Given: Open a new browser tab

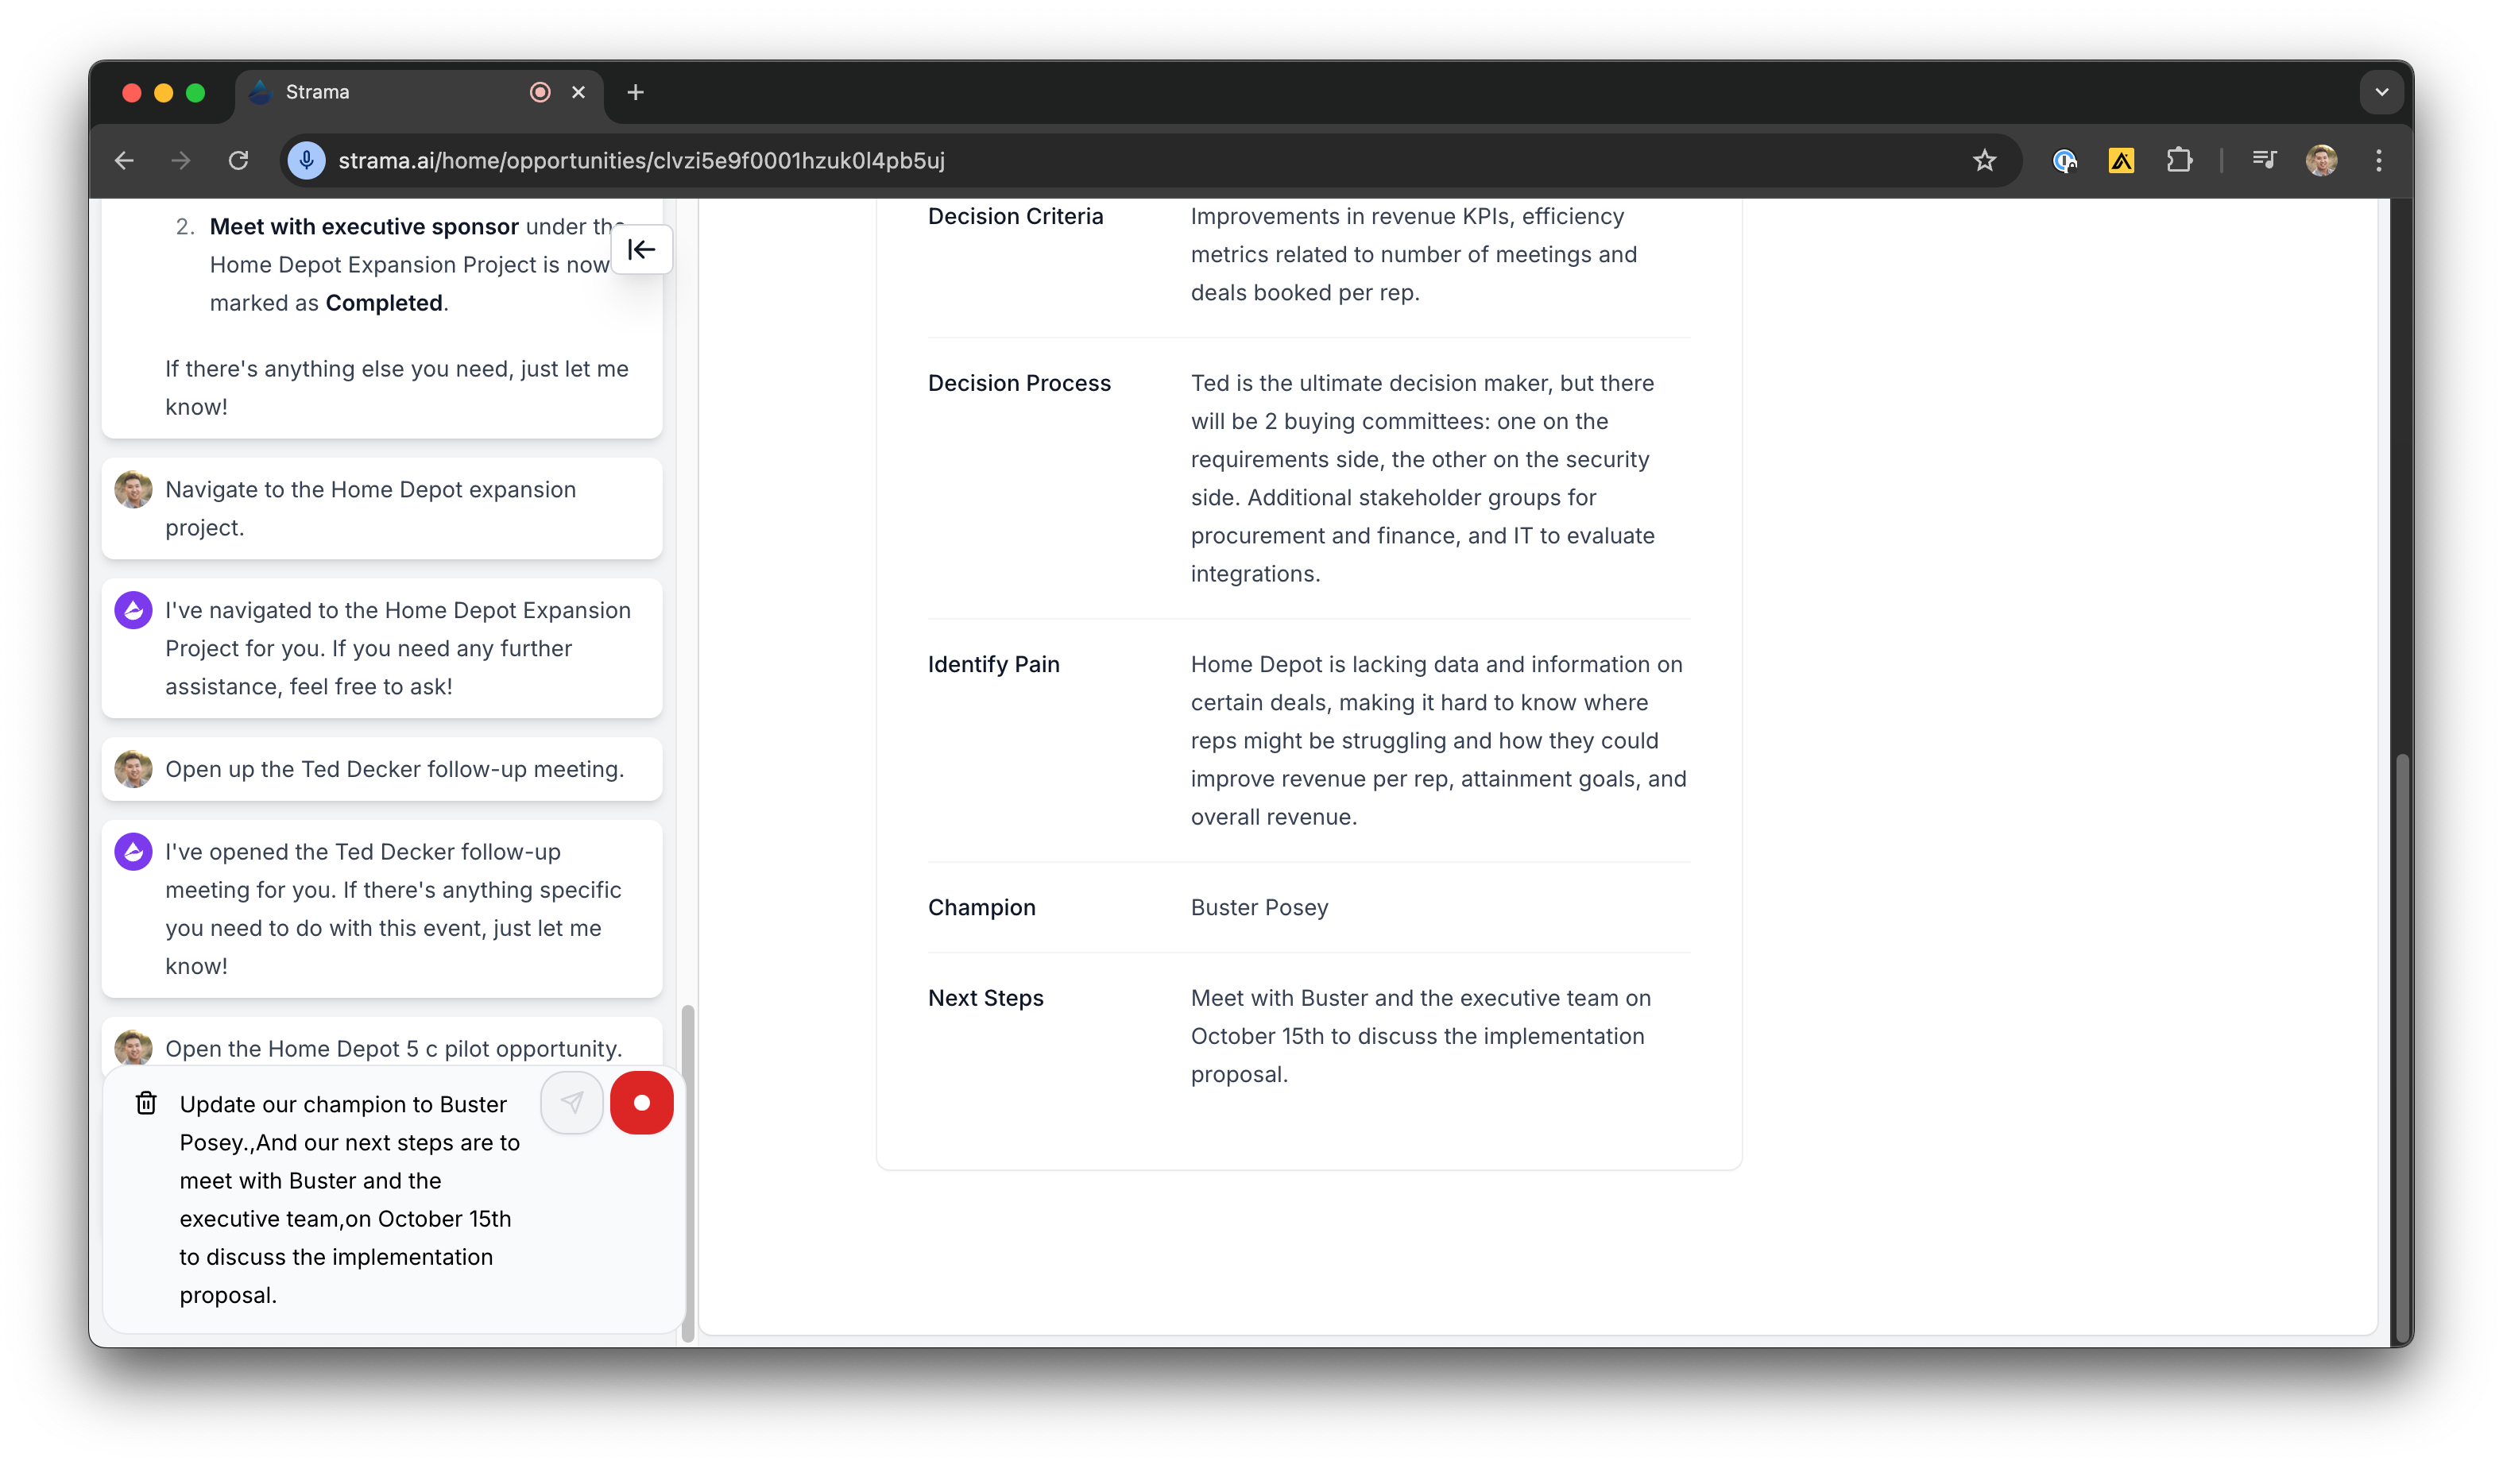Looking at the screenshot, I should click(x=636, y=92).
